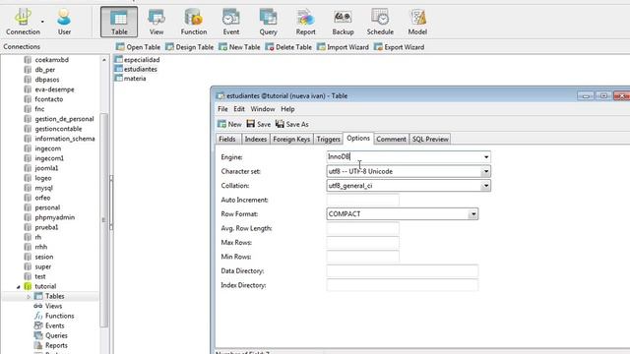Image resolution: width=630 pixels, height=354 pixels.
Task: Open the Schedule toolbar icon
Action: [x=380, y=22]
